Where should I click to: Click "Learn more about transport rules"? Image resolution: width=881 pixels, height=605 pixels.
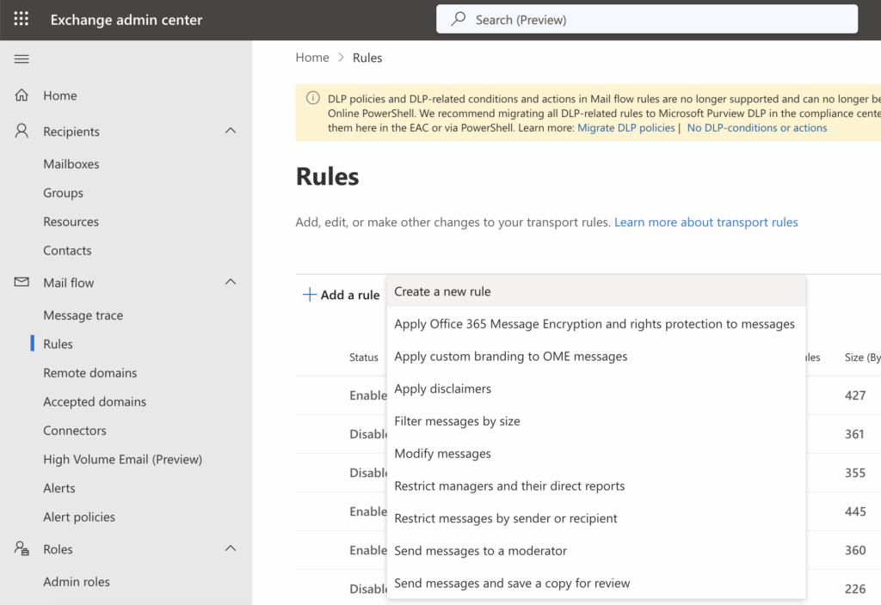[x=705, y=222]
